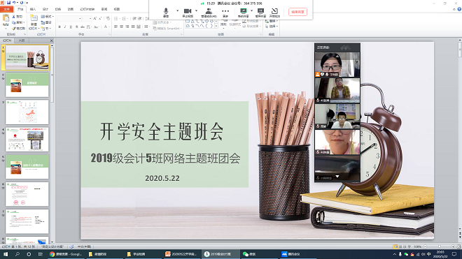The height and width of the screenshot is (259, 462).
Task: Open the Insert ribbon tab
Action: click(33, 9)
